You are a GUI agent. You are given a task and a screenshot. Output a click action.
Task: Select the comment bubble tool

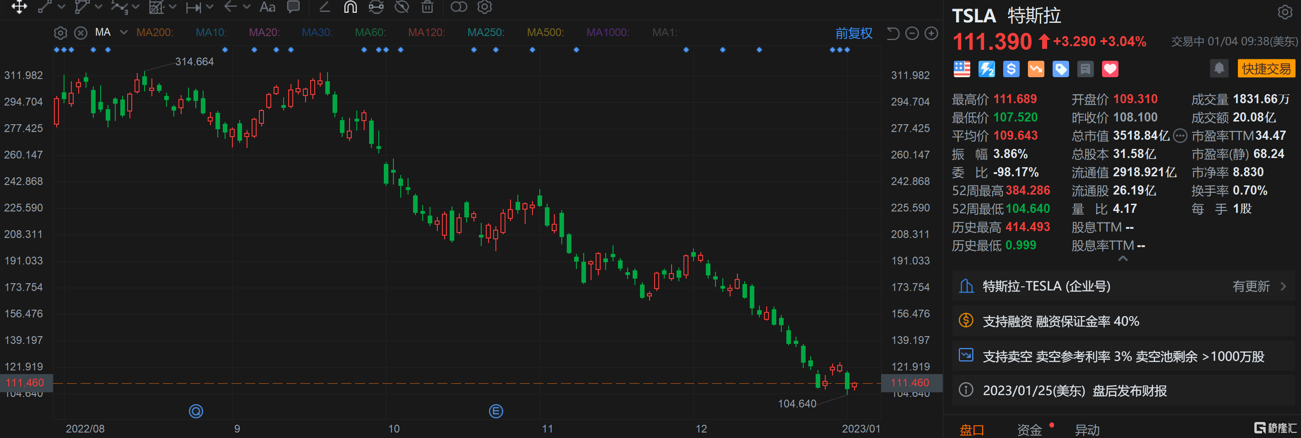click(293, 6)
